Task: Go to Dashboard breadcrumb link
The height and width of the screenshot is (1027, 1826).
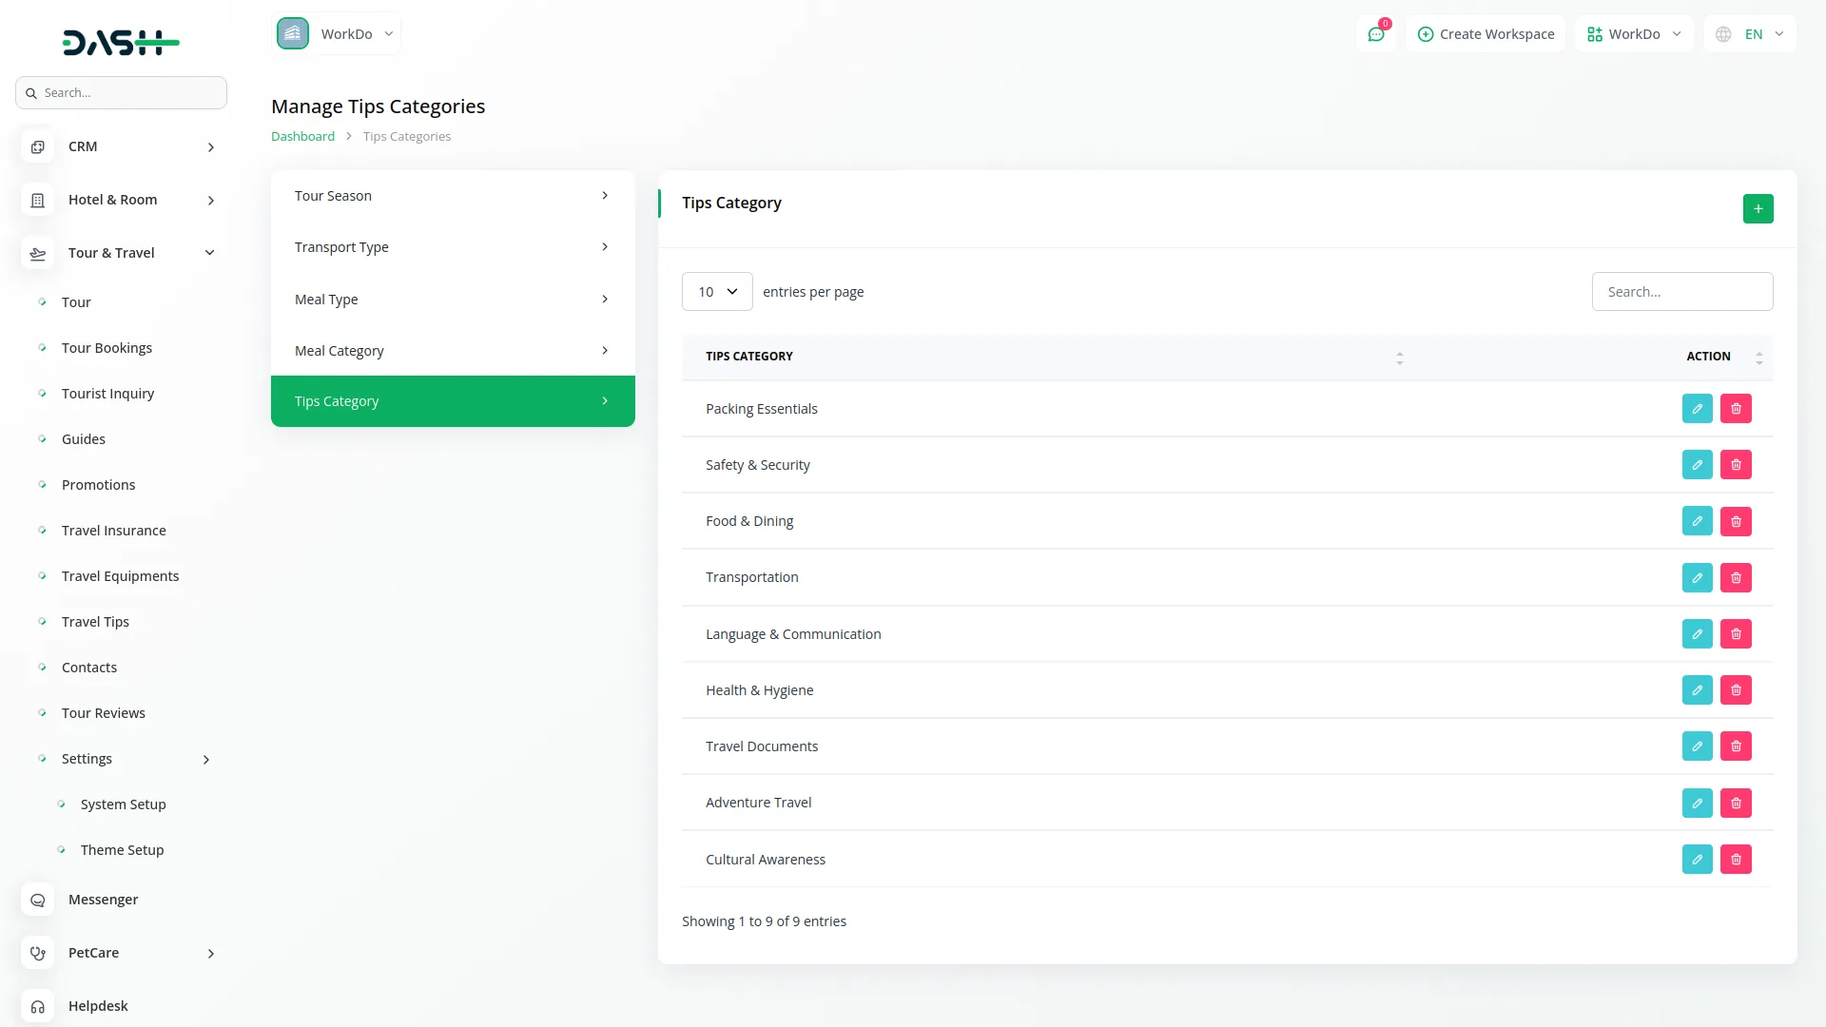Action: click(302, 136)
